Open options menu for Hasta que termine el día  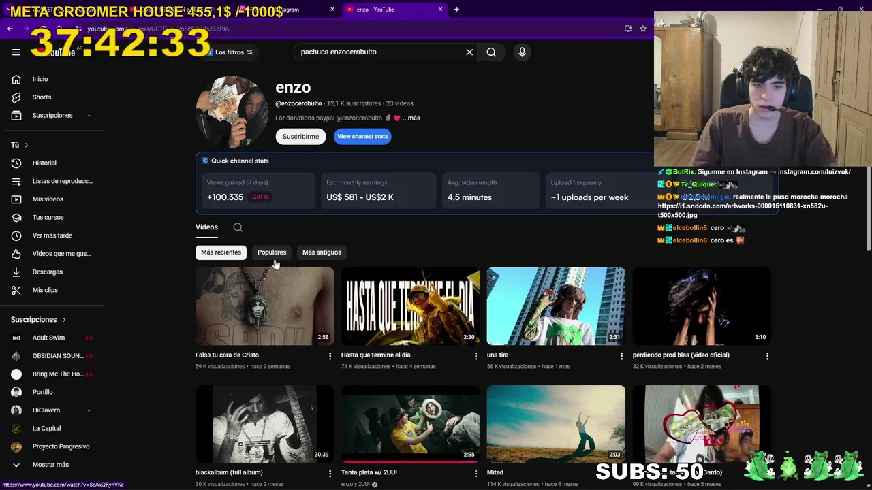[476, 356]
